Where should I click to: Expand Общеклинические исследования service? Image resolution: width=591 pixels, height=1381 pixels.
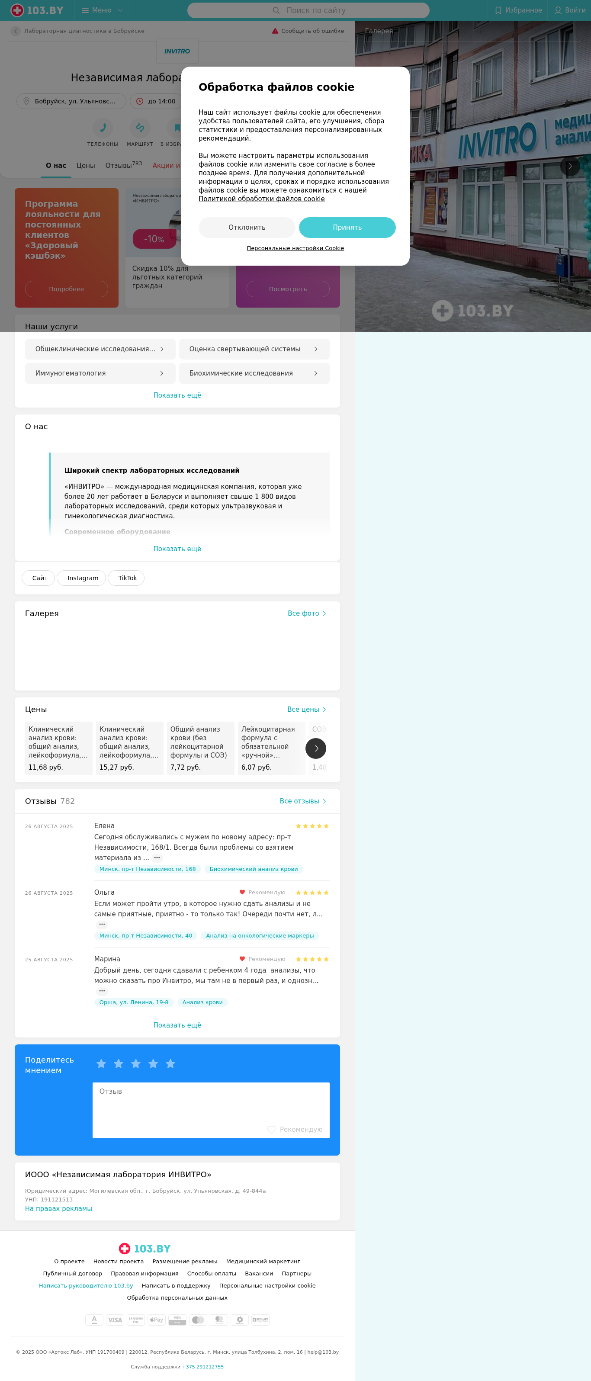[x=100, y=349]
